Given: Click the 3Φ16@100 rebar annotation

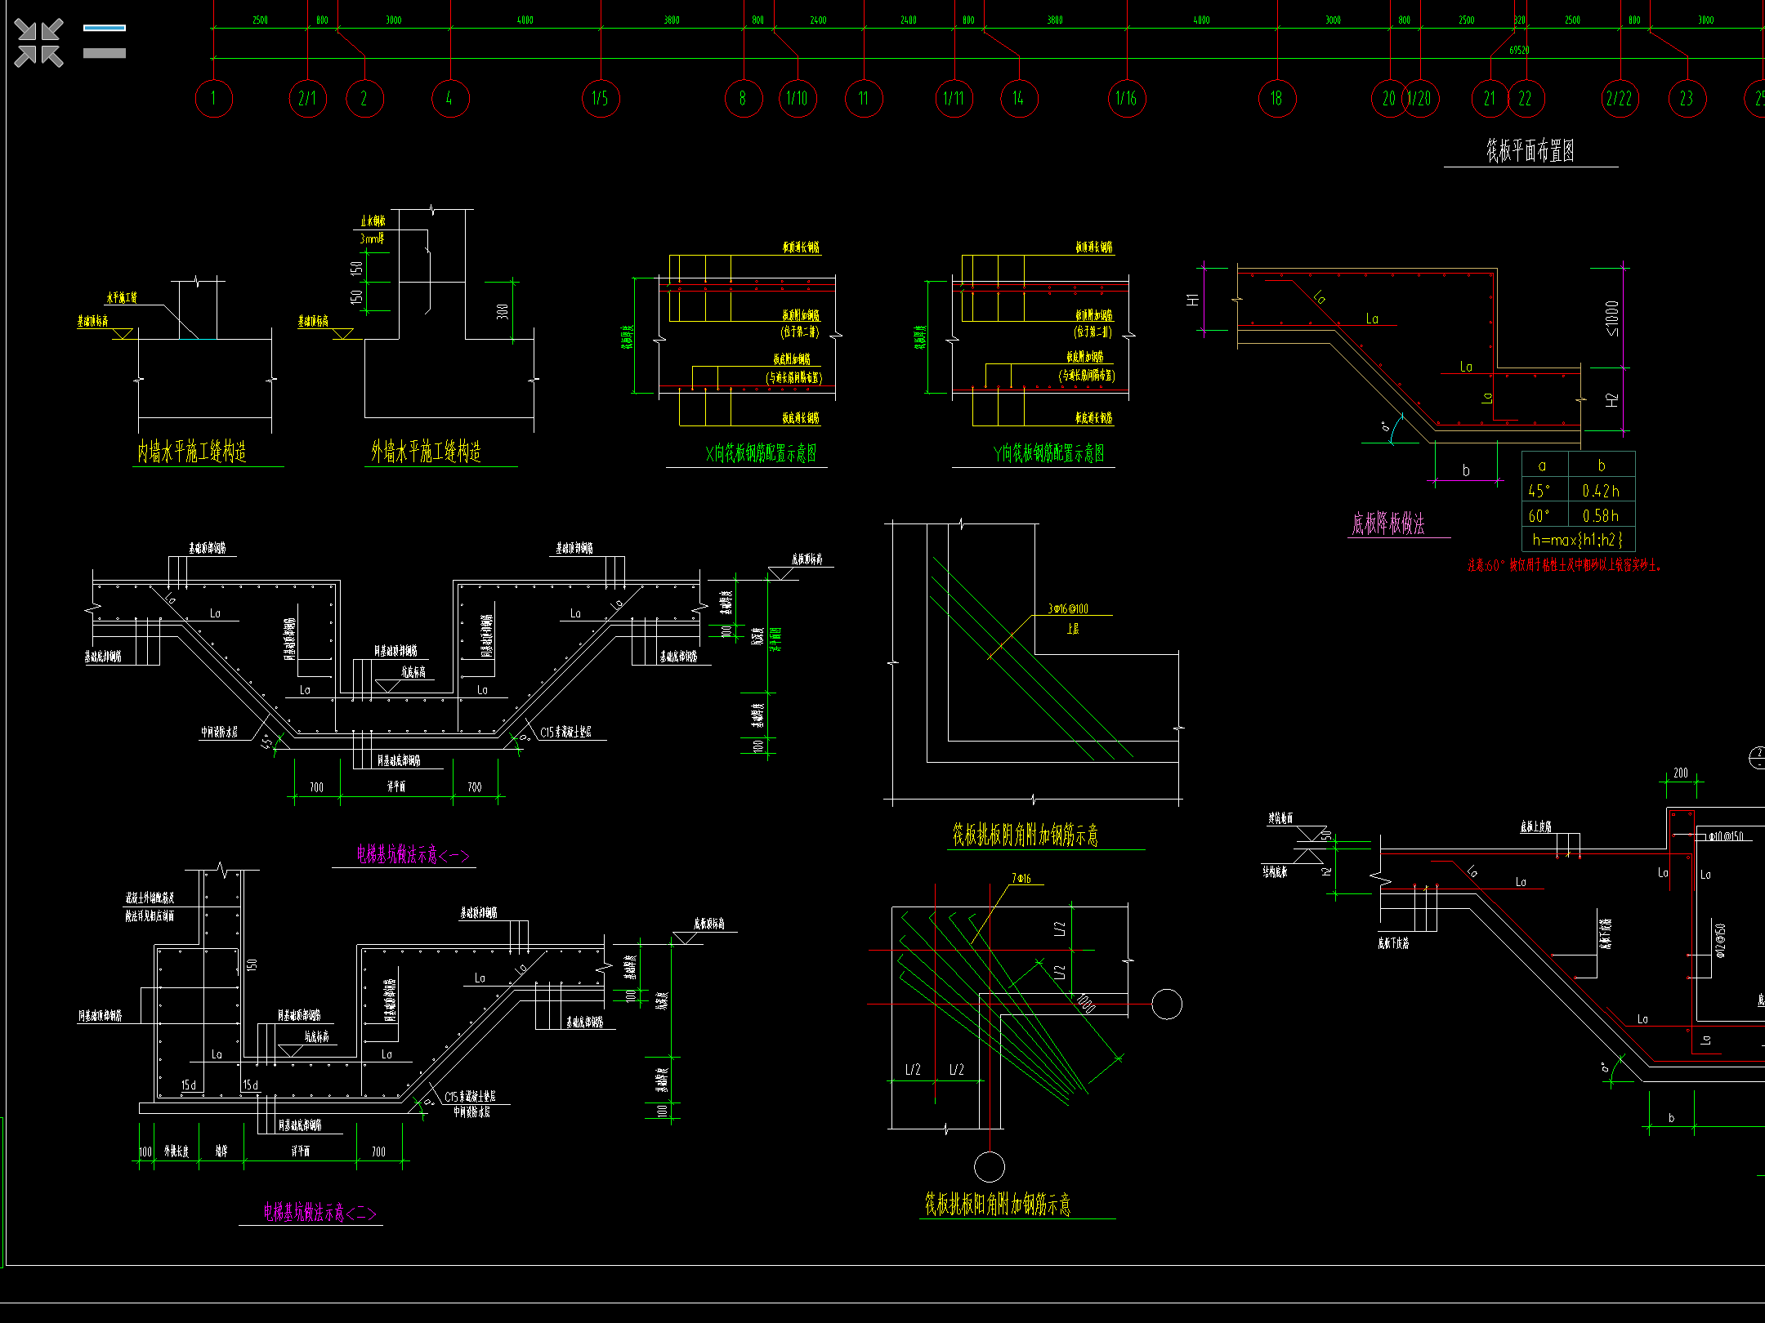Looking at the screenshot, I should tap(1069, 609).
